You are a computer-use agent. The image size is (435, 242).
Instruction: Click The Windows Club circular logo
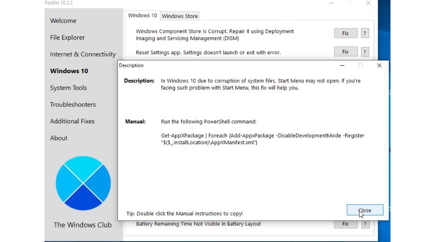(83, 183)
